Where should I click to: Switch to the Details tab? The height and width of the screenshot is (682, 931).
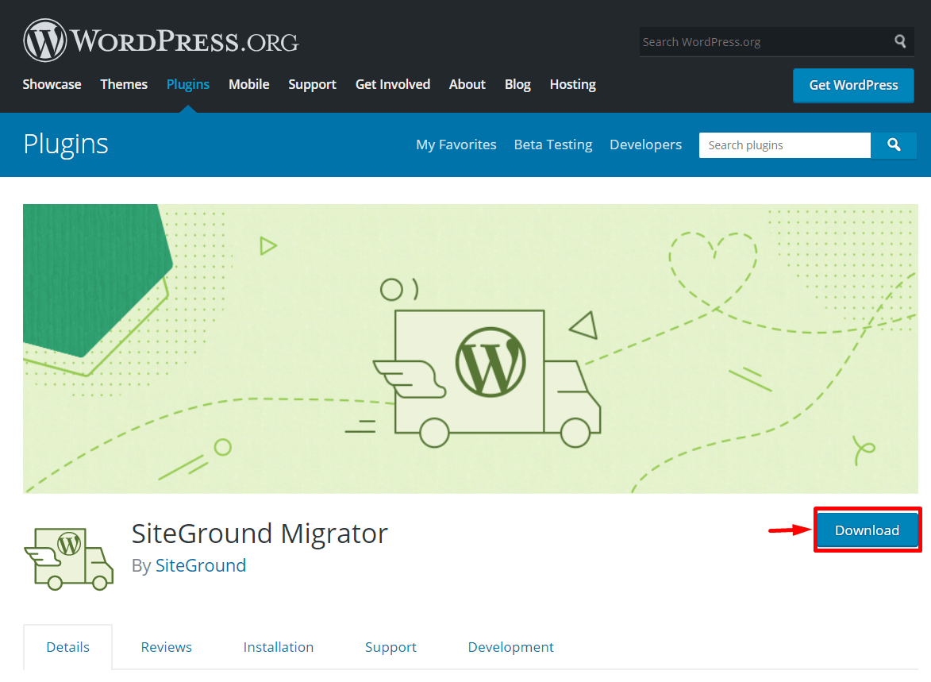click(67, 647)
